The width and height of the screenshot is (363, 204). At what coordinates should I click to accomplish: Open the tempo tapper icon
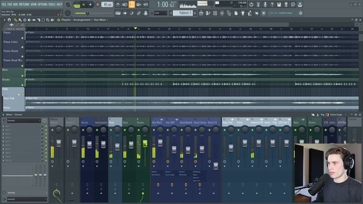pyautogui.click(x=250, y=13)
